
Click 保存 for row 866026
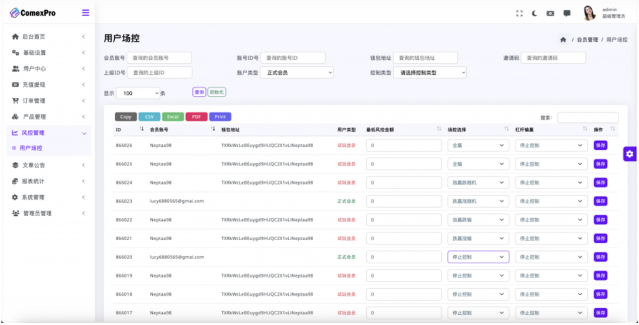[600, 145]
